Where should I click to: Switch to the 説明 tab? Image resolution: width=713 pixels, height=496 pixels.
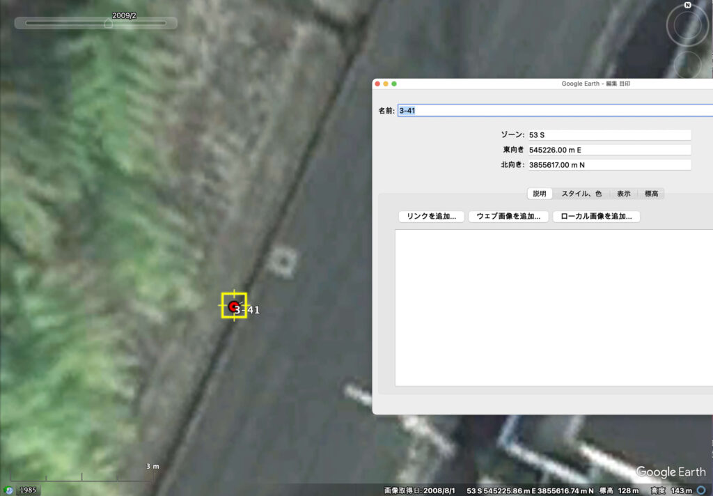pos(540,194)
